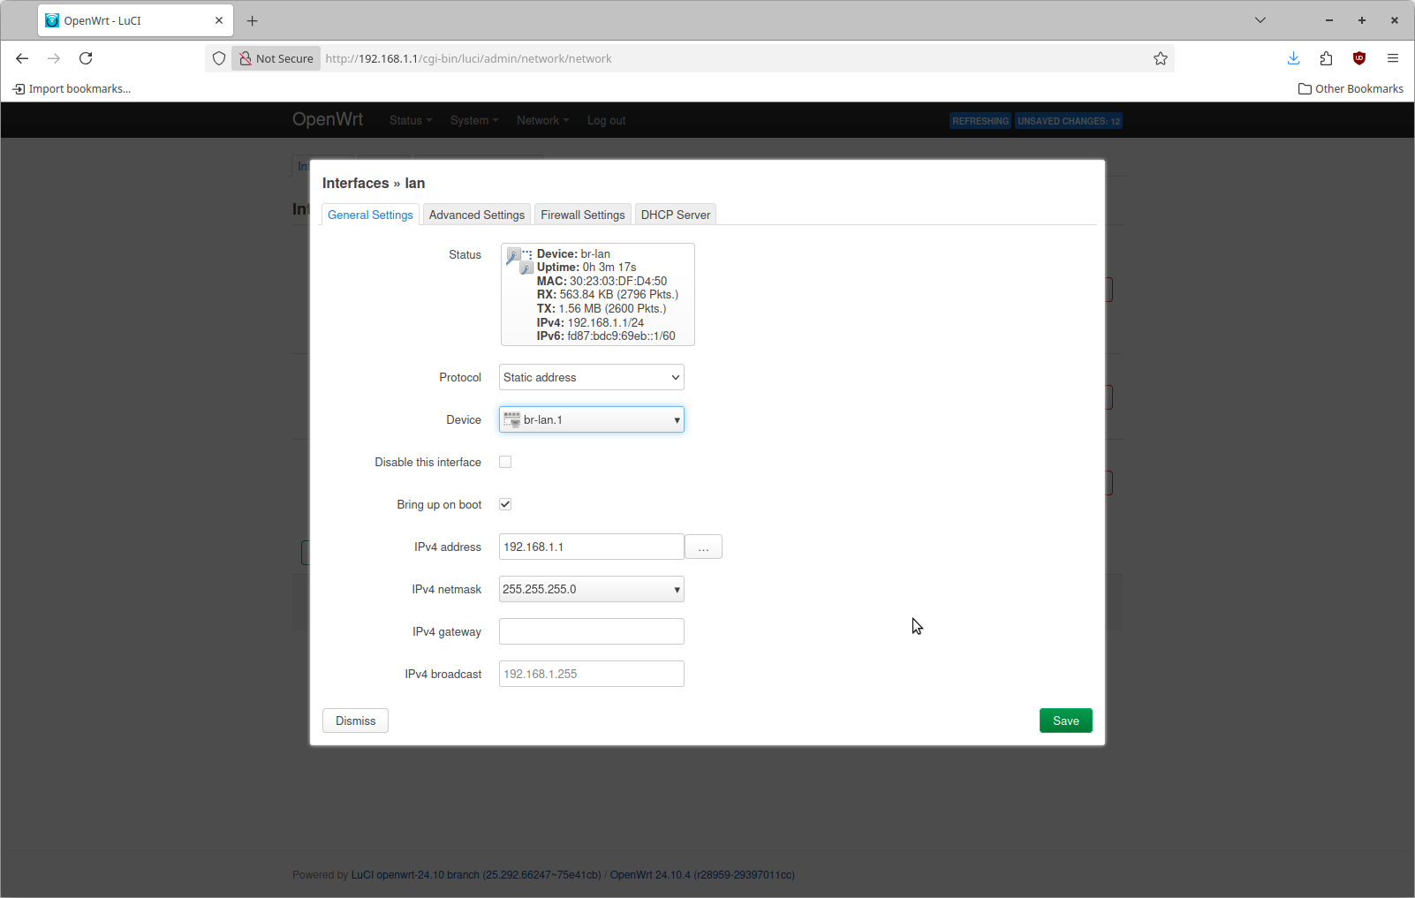Bookmark this page with the star icon
Screen dimensions: 1415x898
(x=1160, y=58)
